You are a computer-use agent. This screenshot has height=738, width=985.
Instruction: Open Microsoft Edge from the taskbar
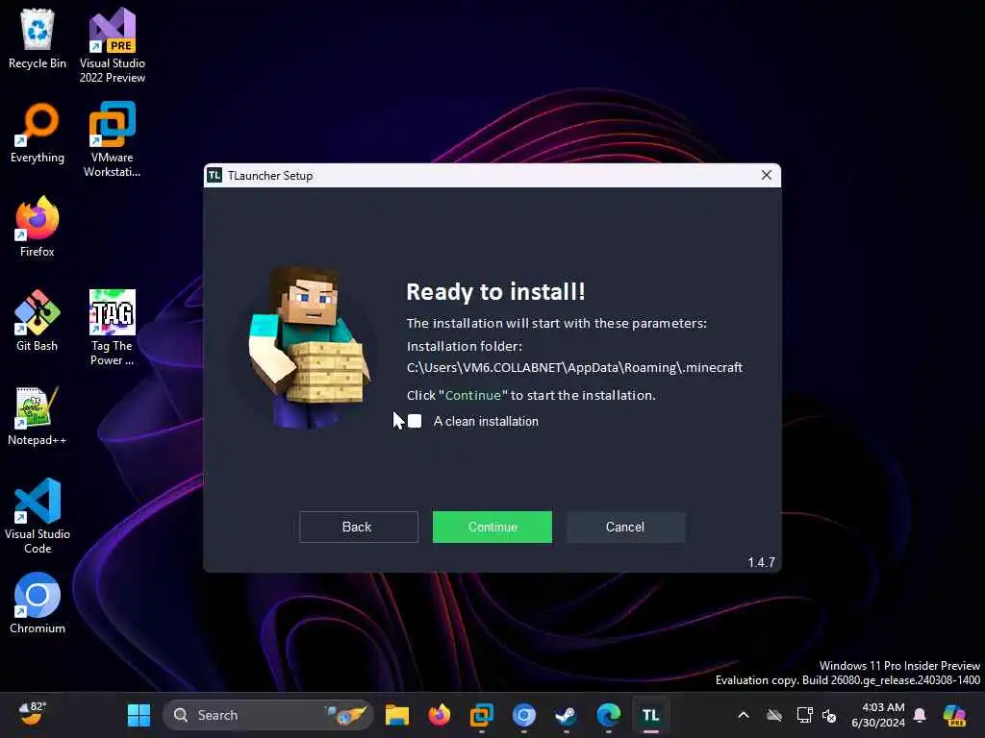608,715
